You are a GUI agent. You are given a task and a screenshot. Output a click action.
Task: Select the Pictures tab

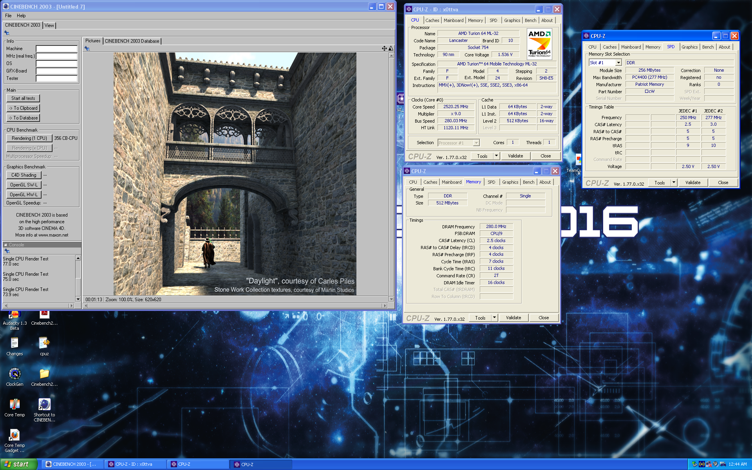tap(93, 41)
